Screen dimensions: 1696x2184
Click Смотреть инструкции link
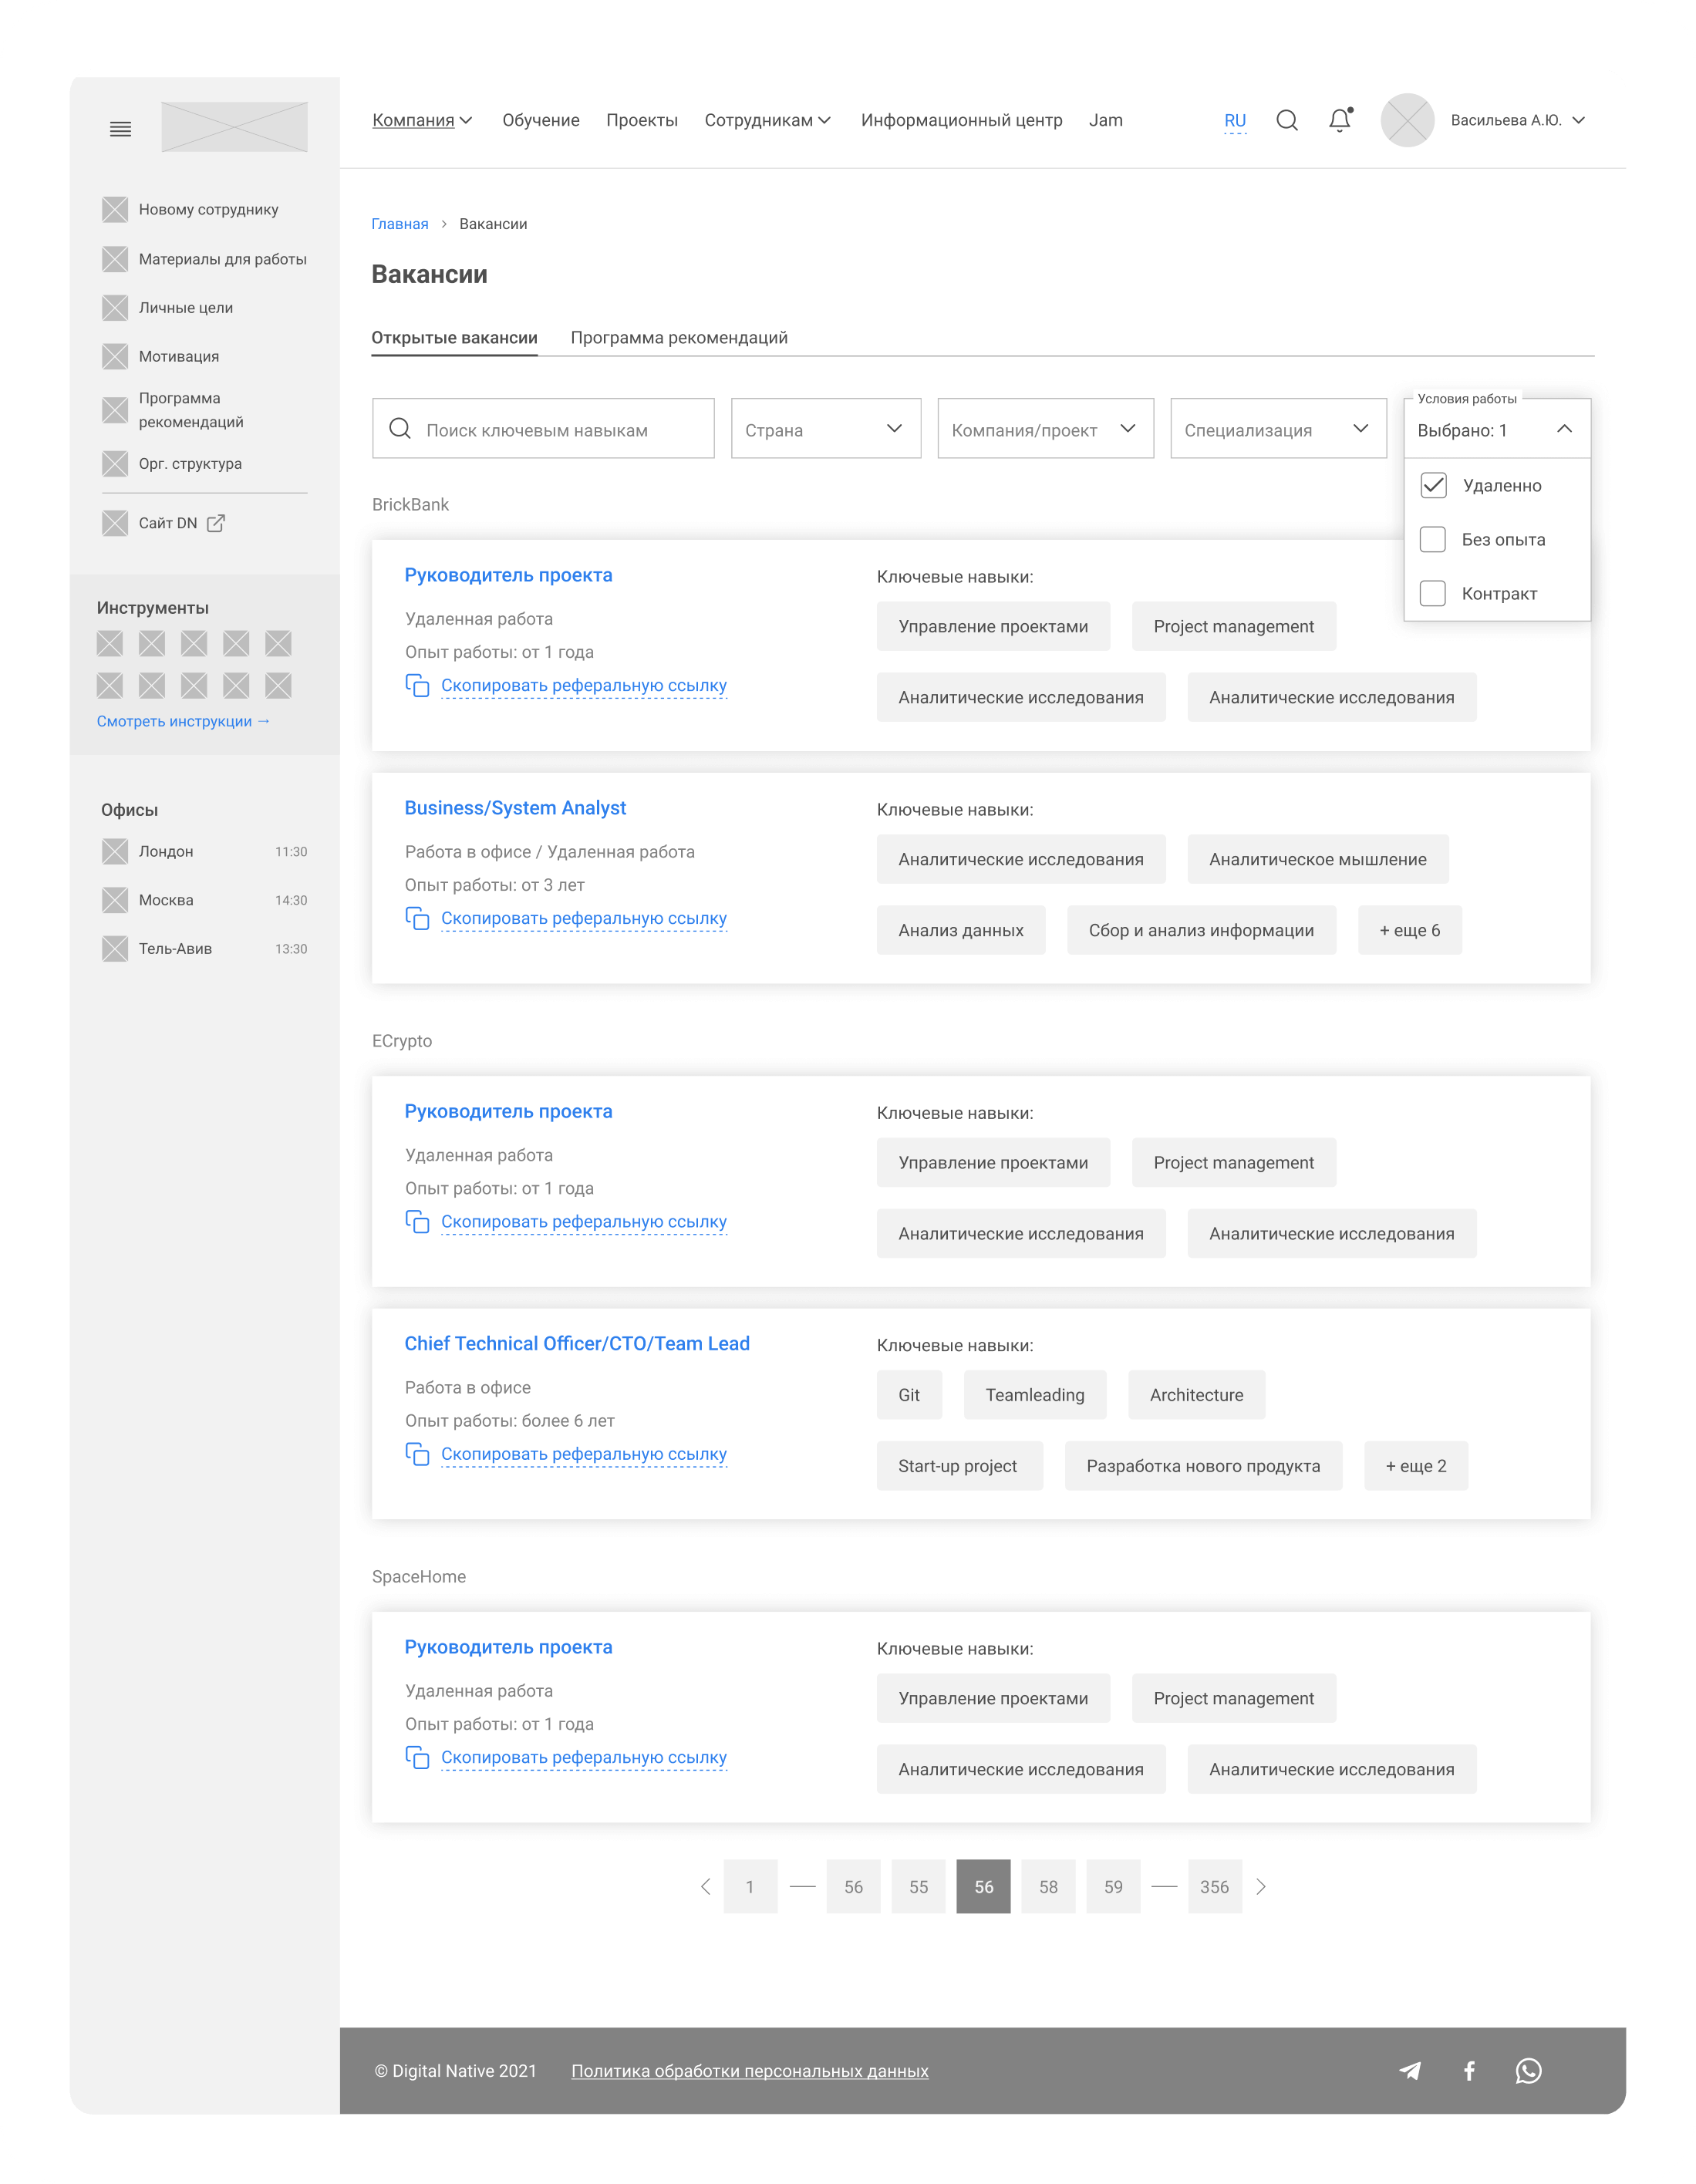(183, 721)
